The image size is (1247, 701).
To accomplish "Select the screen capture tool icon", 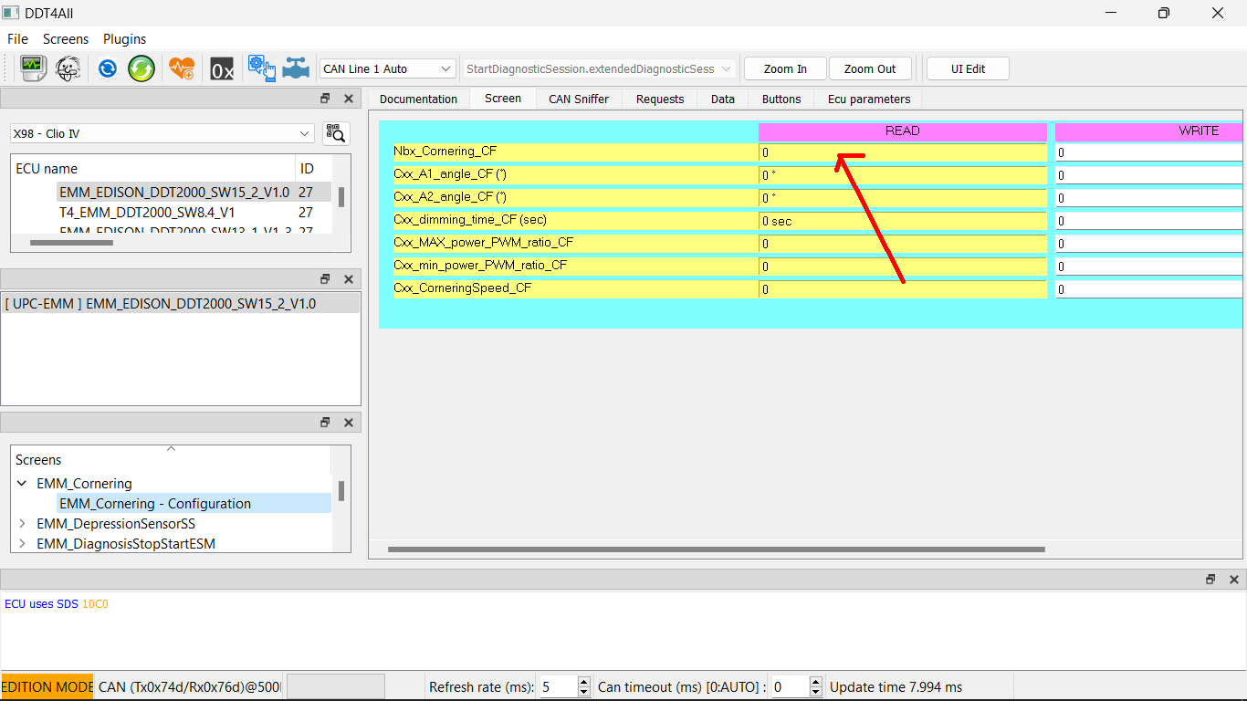I will click(33, 68).
